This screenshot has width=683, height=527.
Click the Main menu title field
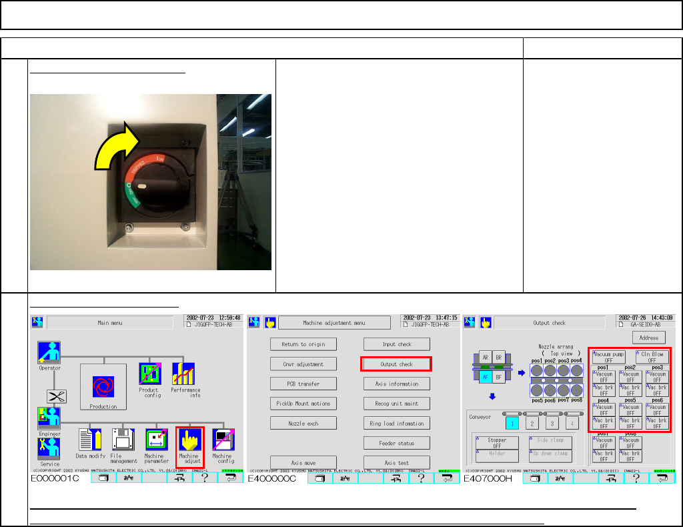[110, 323]
